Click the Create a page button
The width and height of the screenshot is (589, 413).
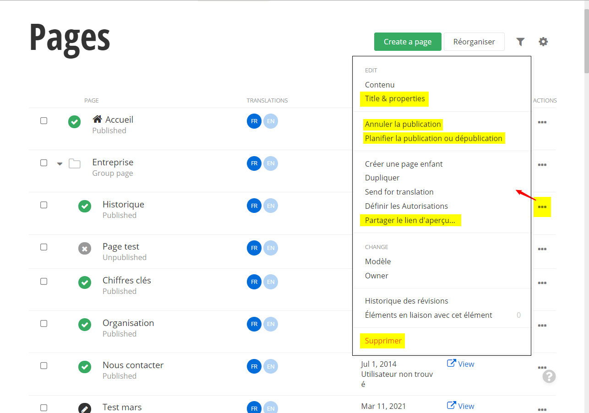pyautogui.click(x=407, y=42)
